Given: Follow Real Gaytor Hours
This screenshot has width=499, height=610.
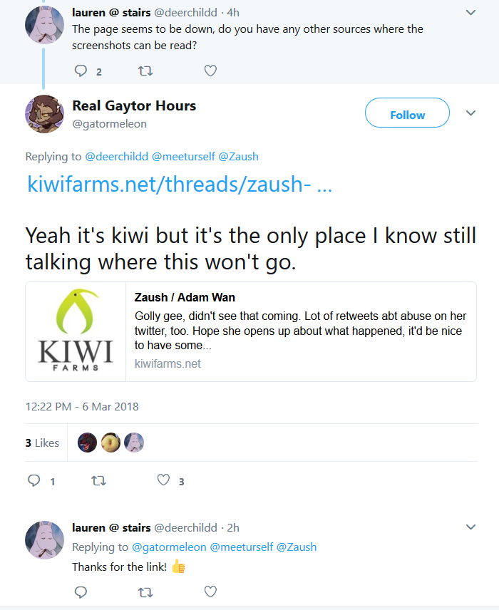Looking at the screenshot, I should point(407,113).
